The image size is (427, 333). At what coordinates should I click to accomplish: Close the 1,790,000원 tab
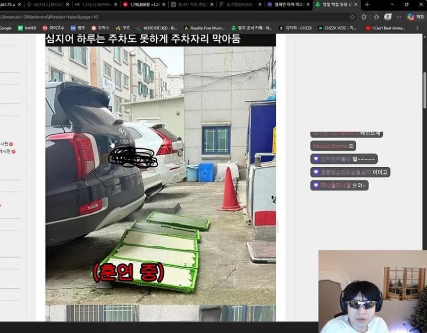pos(164,5)
